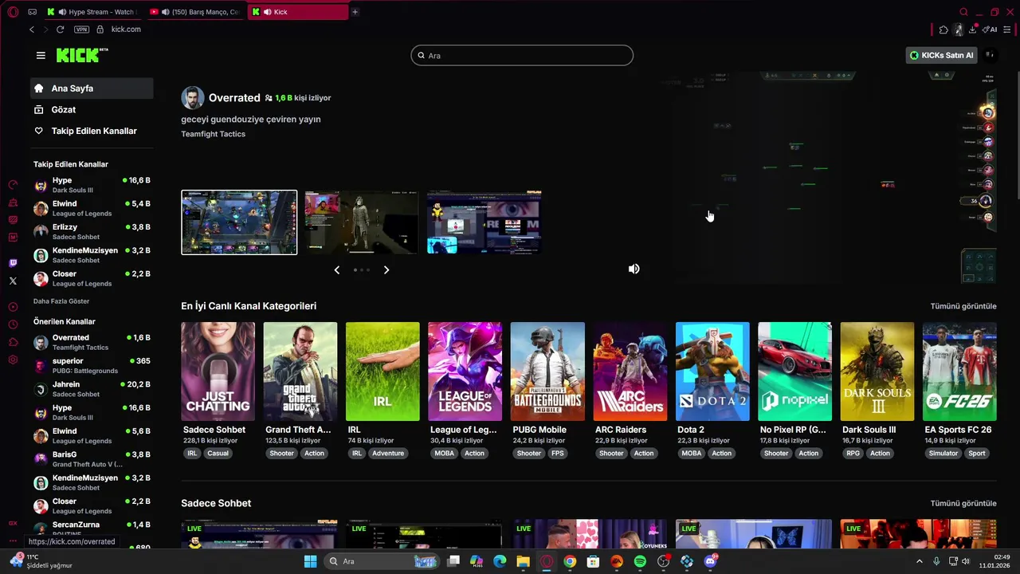The width and height of the screenshot is (1020, 574).
Task: Open the three-dots sidebar setup icon
Action: pos(13,541)
